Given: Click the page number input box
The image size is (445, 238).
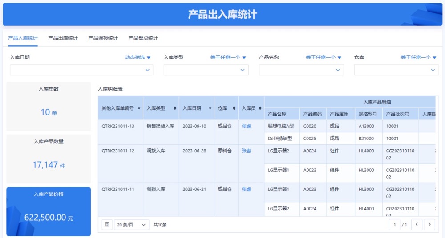Looking at the screenshot, I should click(x=394, y=225).
